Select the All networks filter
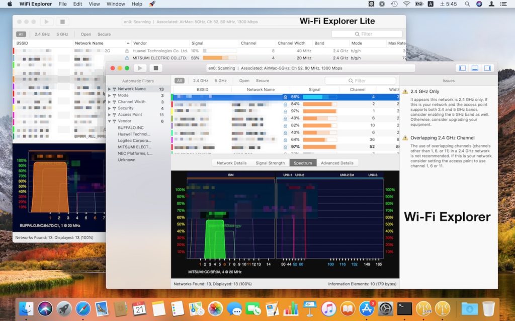 tap(179, 80)
